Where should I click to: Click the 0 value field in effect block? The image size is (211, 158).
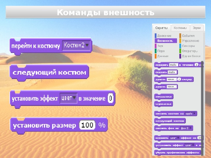coord(110,98)
